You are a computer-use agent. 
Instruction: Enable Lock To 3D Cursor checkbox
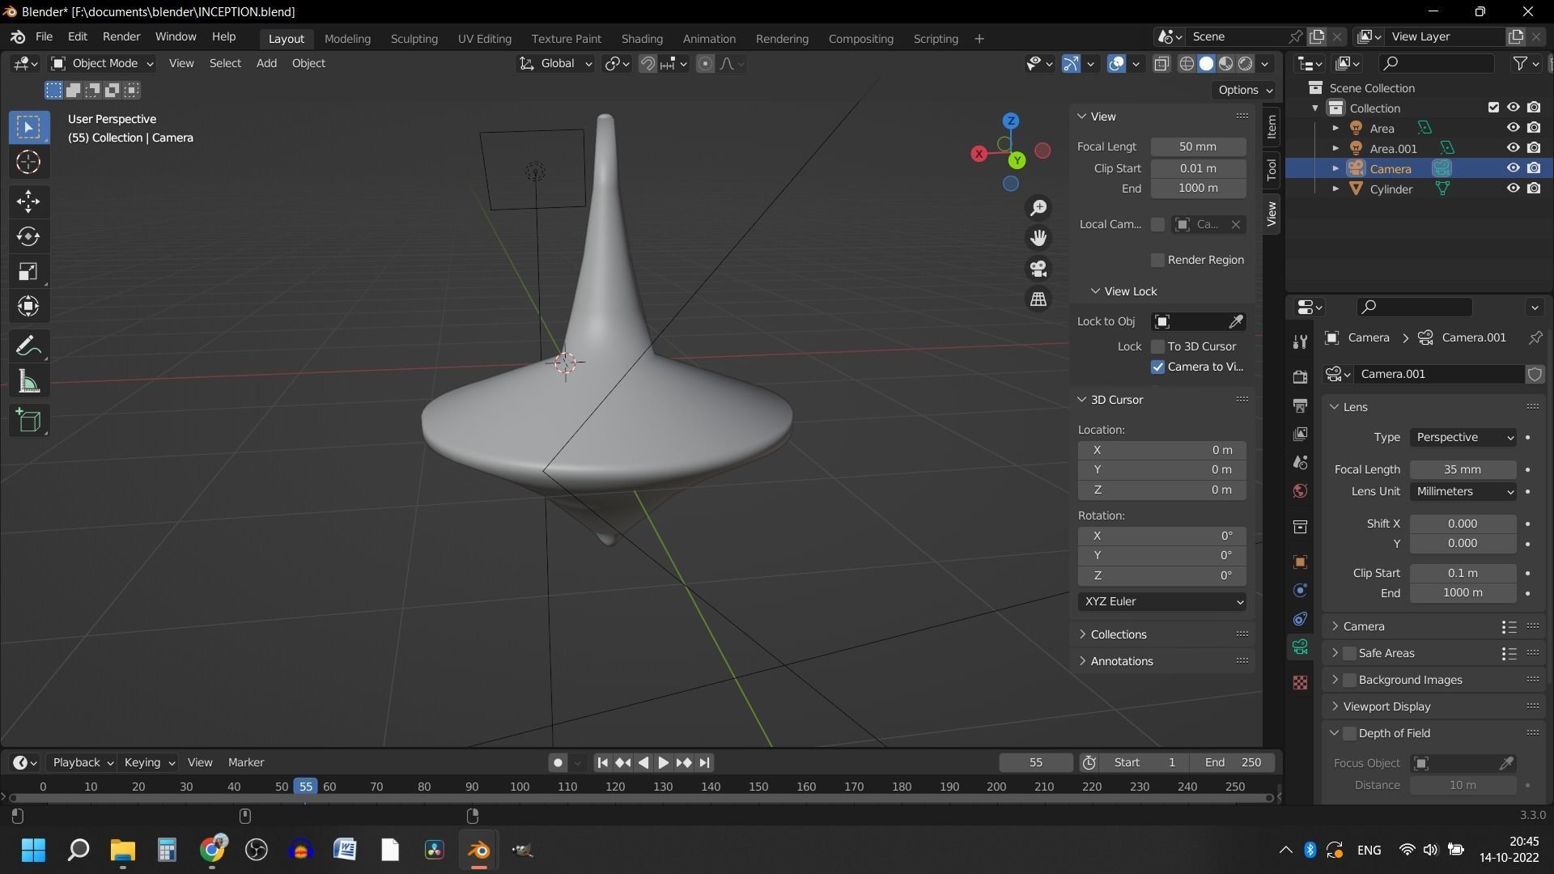(1157, 346)
